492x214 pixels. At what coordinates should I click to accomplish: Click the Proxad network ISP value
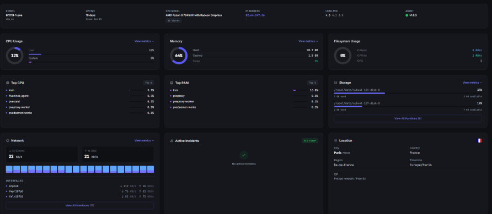pyautogui.click(x=350, y=179)
